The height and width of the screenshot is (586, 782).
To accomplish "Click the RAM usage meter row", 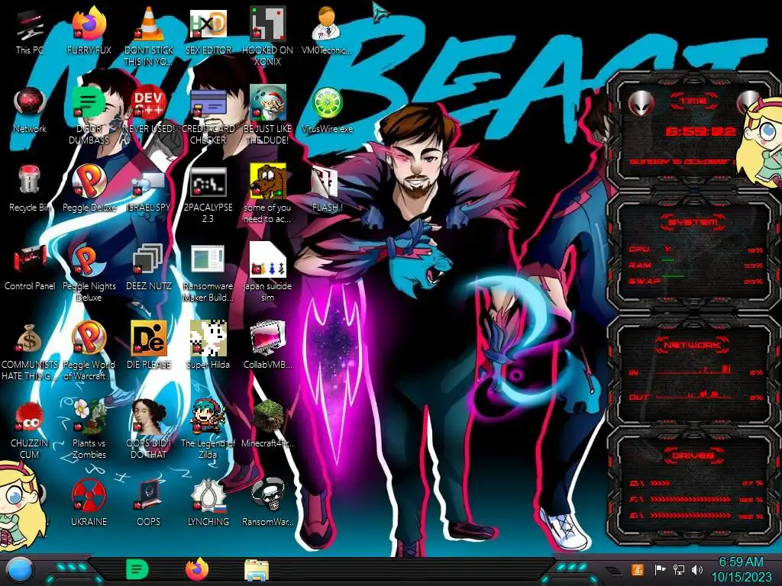I will (695, 266).
